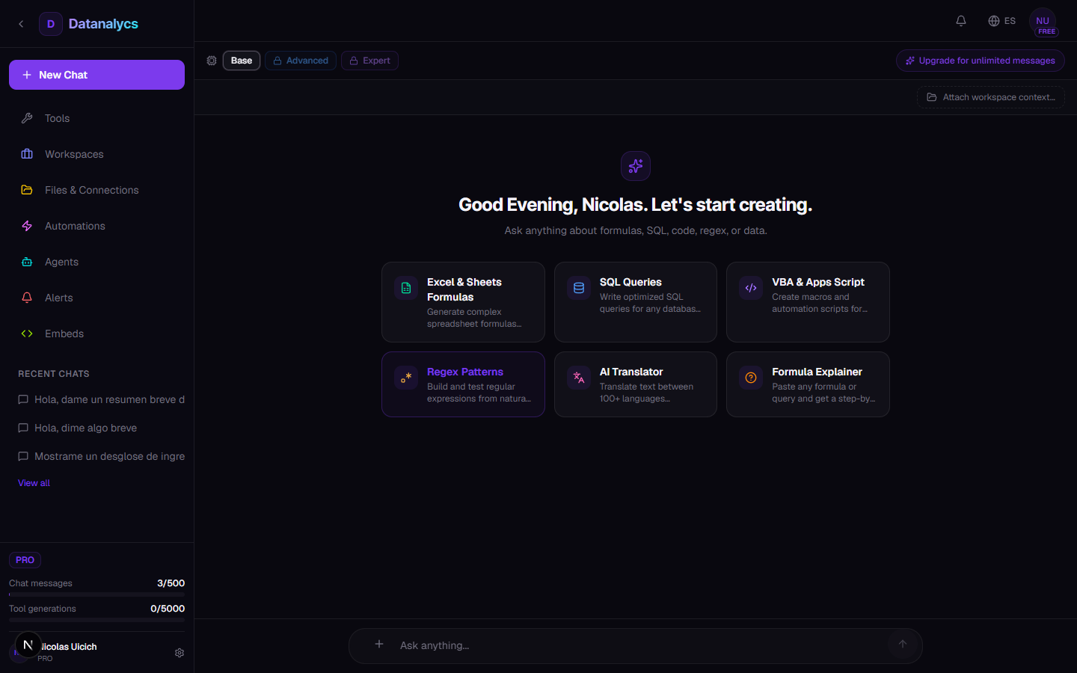
Task: Open Automations in the sidebar
Action: coord(75,226)
